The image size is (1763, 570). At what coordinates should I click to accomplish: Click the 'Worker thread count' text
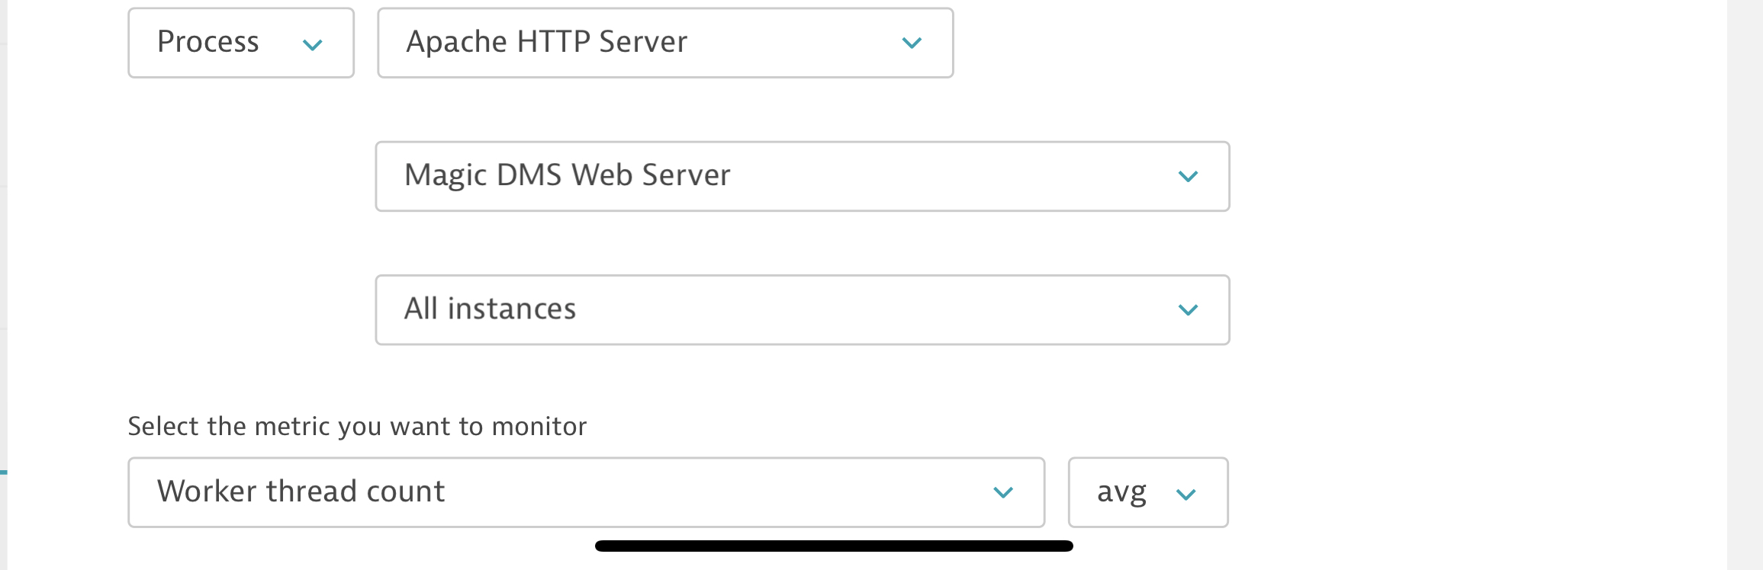point(301,492)
